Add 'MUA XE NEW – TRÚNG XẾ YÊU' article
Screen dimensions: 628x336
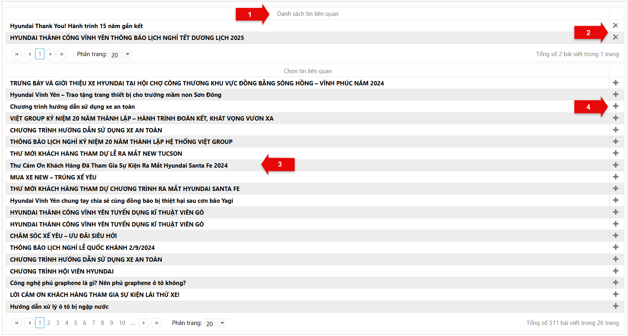(x=615, y=177)
